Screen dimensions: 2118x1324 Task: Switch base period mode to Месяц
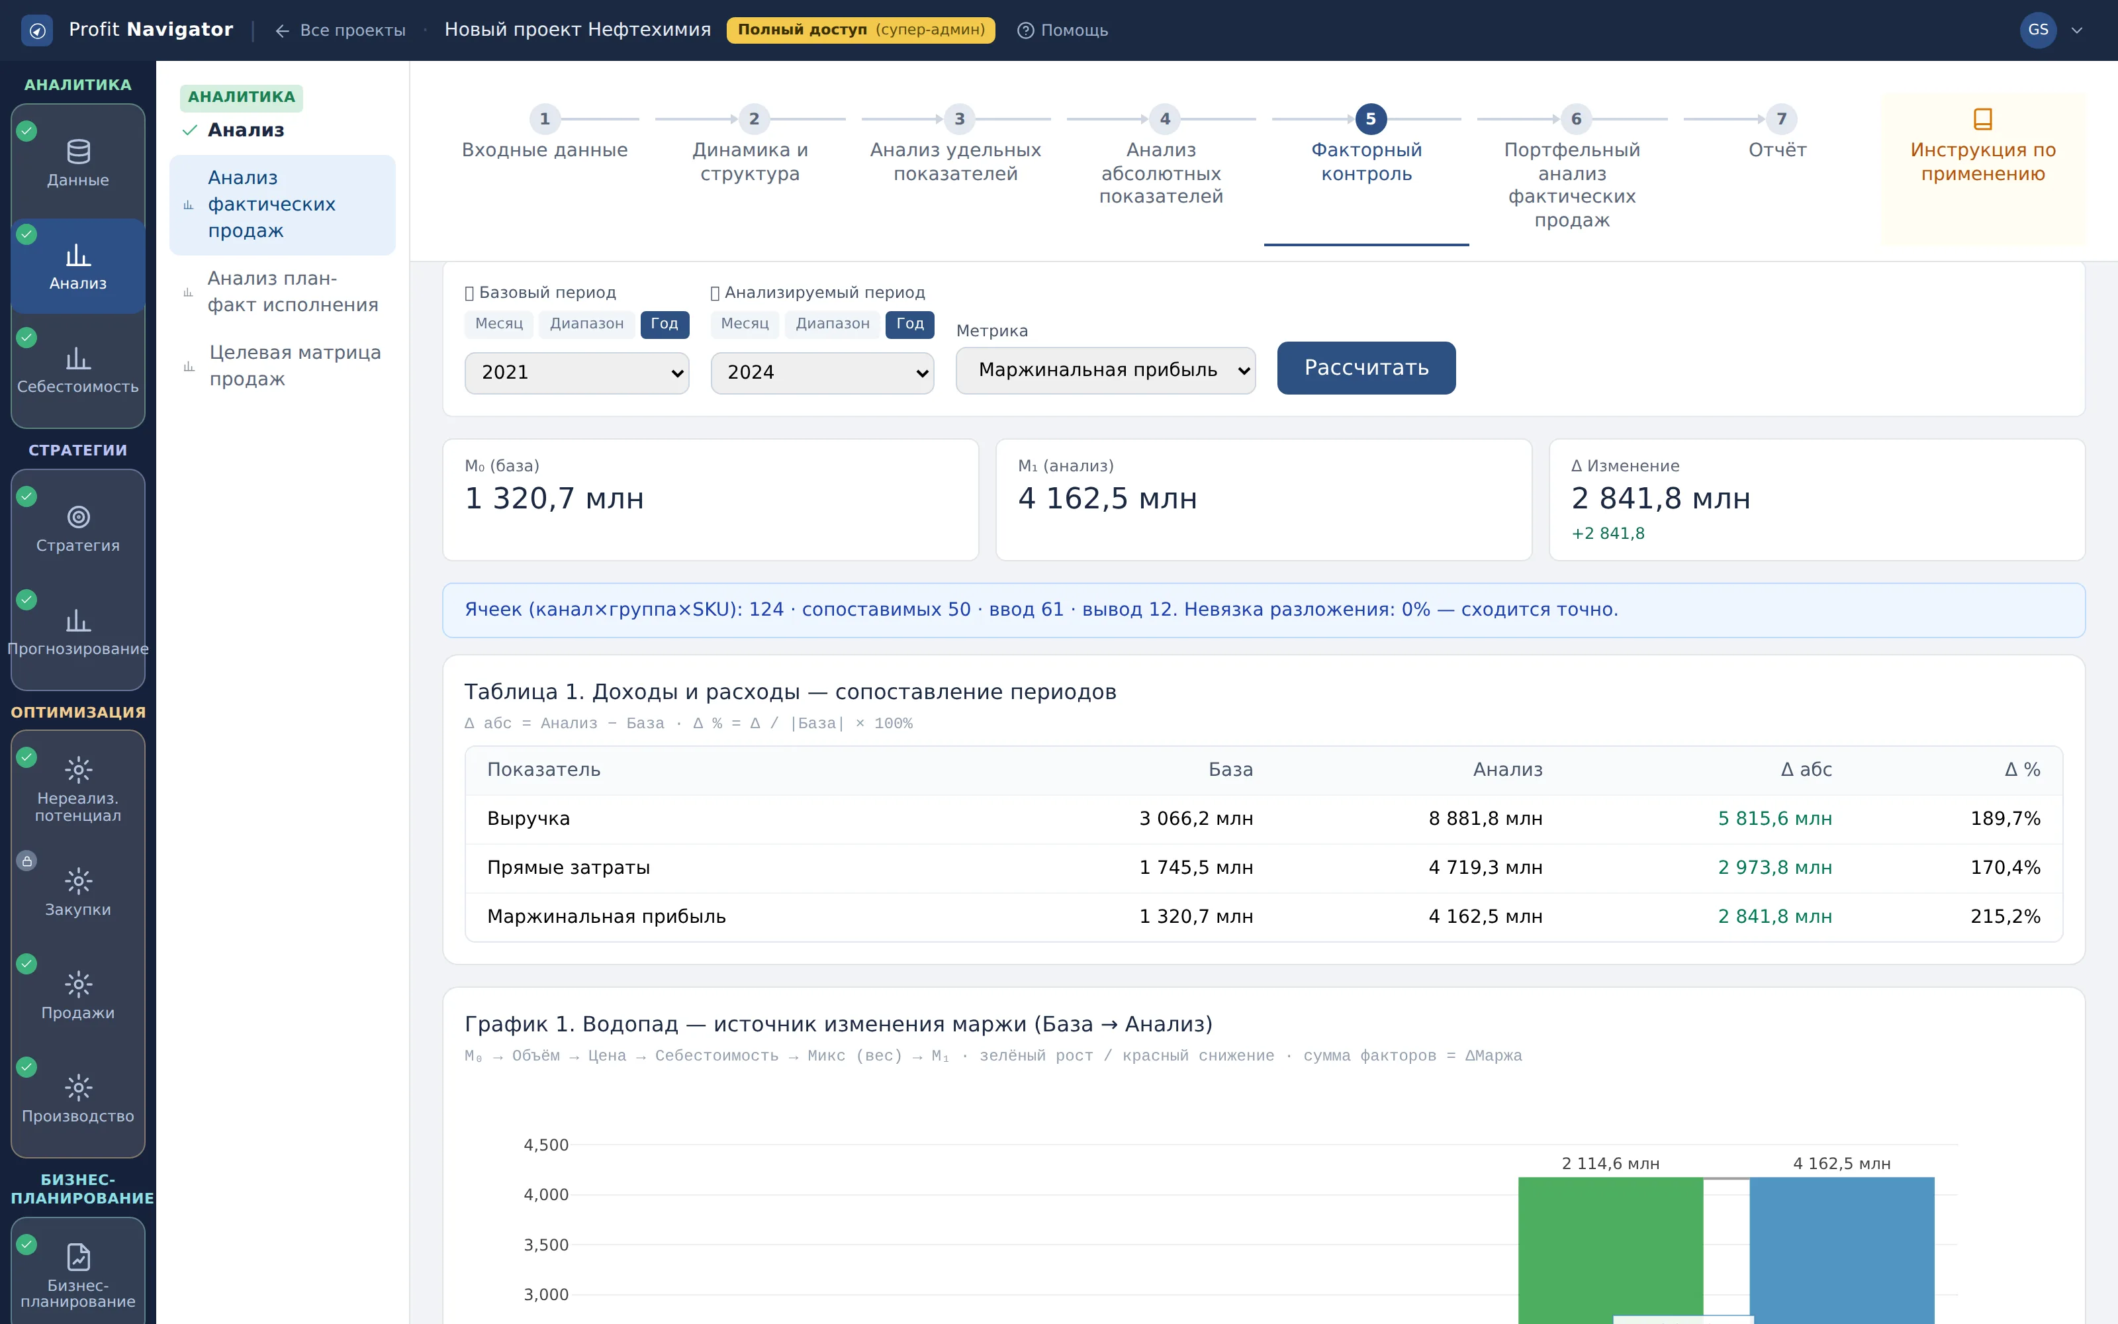(499, 324)
